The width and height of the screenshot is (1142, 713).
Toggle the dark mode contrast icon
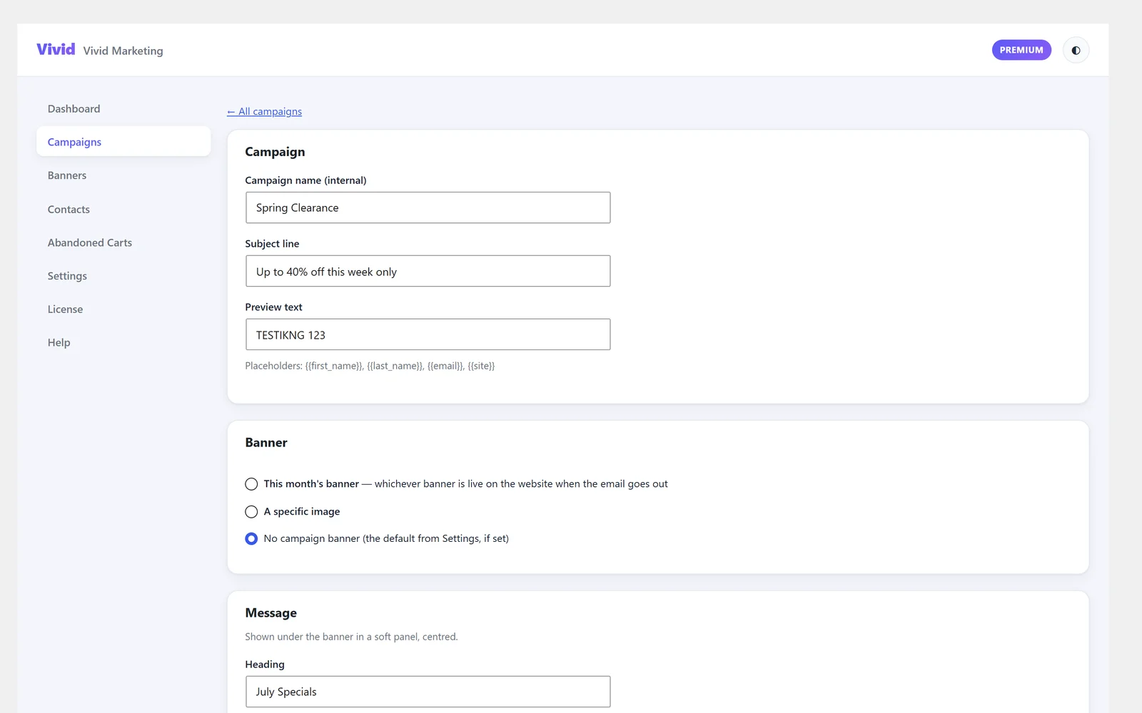[x=1076, y=50]
